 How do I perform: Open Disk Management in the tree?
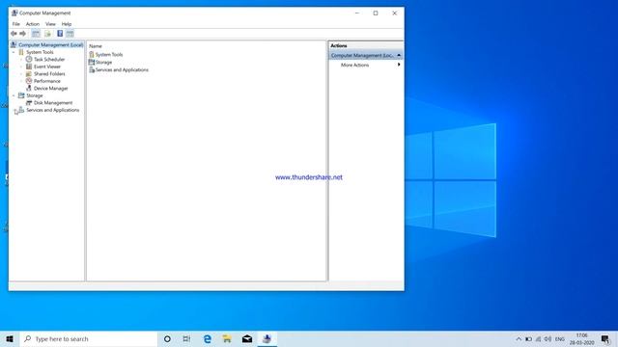click(x=53, y=103)
